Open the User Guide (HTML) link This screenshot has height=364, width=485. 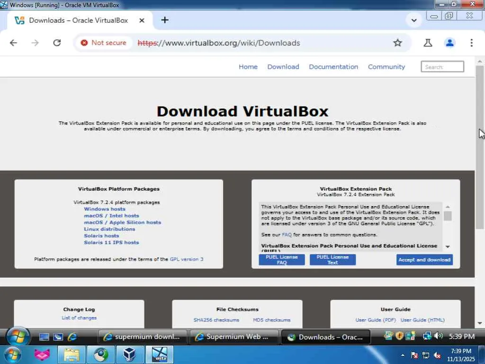(x=422, y=320)
